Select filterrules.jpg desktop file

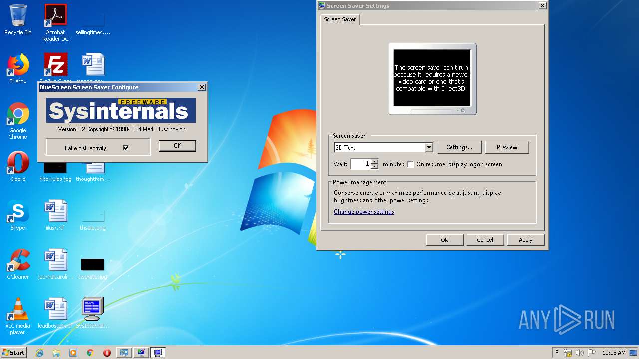click(x=55, y=172)
